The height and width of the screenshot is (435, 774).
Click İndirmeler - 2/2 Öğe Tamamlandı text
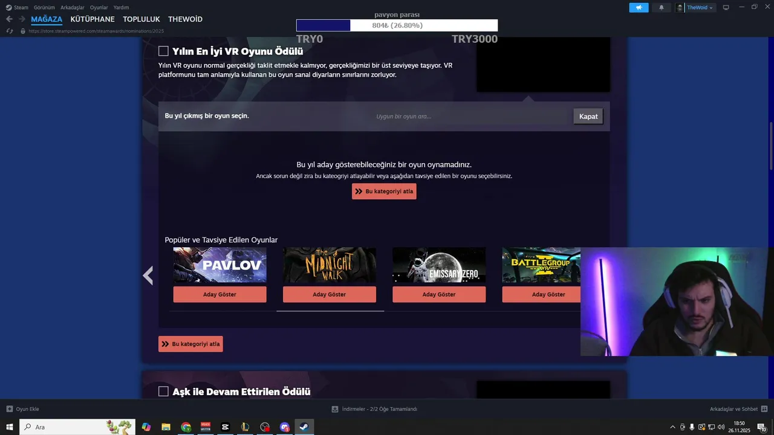coord(380,409)
